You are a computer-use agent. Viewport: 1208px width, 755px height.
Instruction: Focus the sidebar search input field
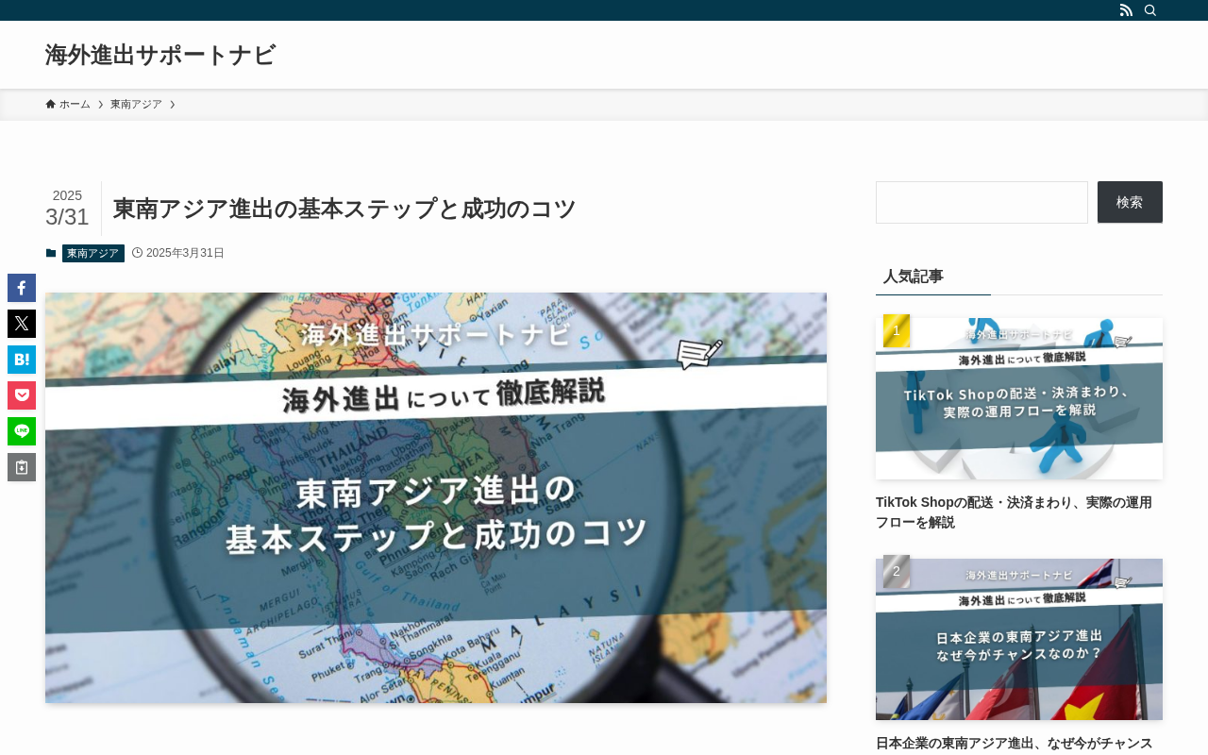coord(981,202)
